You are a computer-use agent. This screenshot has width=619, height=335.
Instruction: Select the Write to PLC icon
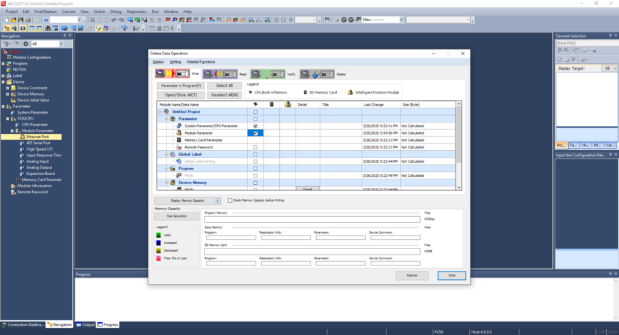(172, 74)
